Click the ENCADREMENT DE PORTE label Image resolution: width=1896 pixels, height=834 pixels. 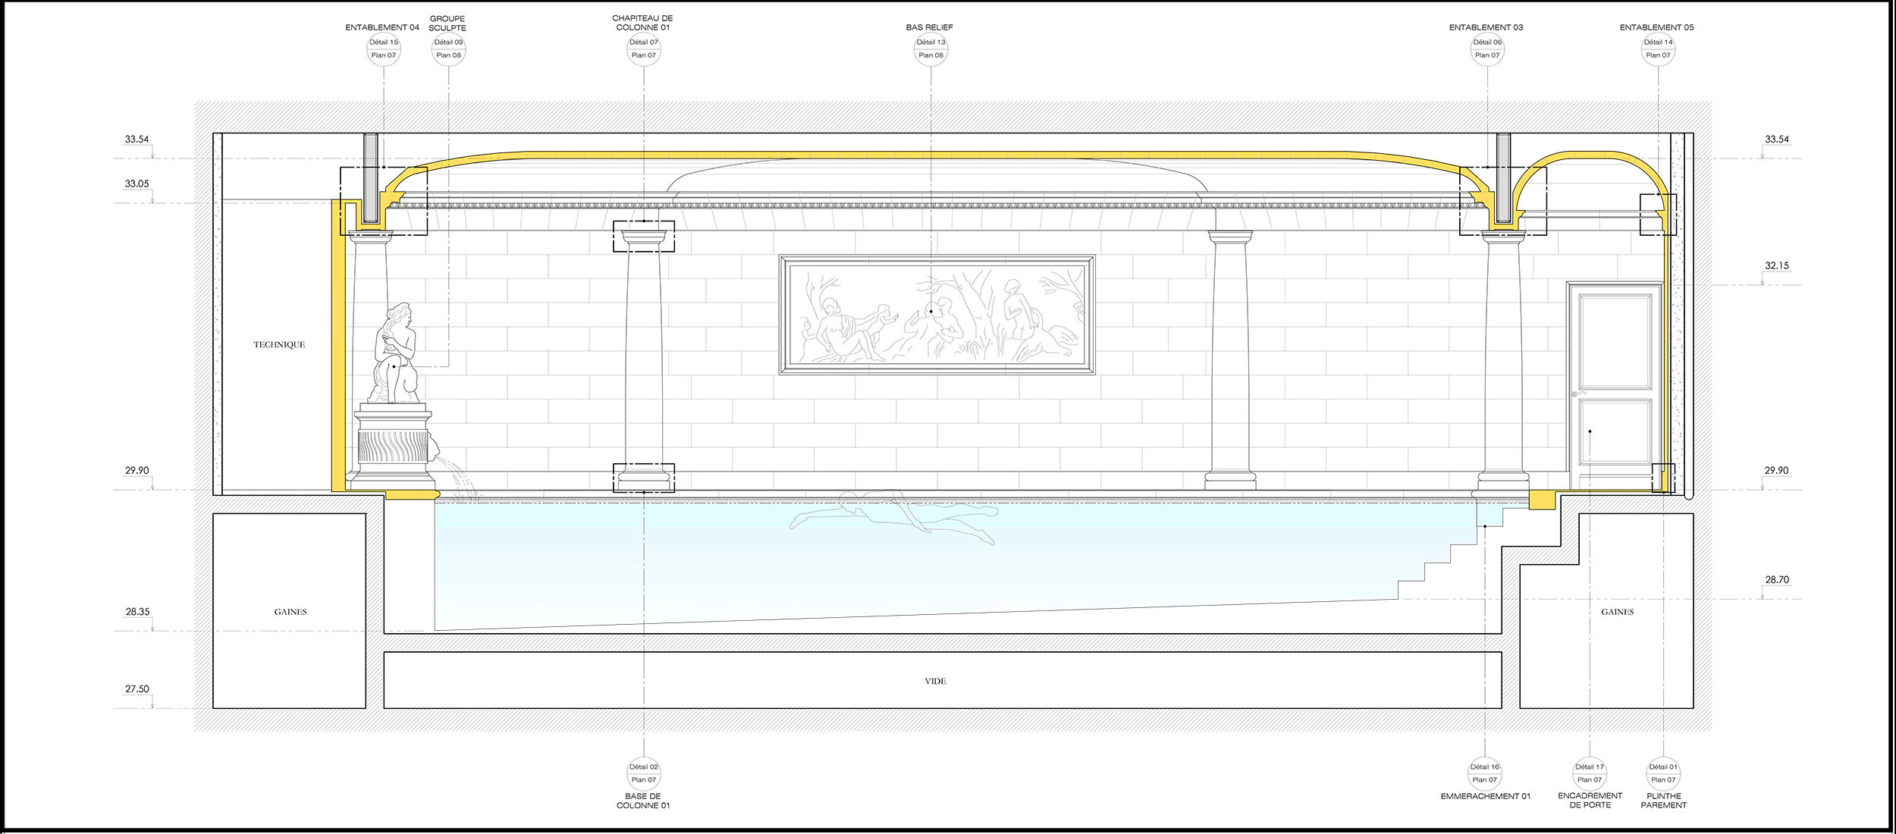pyautogui.click(x=1590, y=801)
